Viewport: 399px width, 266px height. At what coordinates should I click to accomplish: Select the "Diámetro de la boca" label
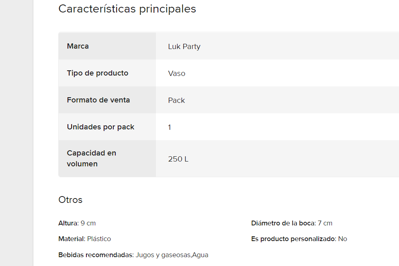pyautogui.click(x=282, y=223)
